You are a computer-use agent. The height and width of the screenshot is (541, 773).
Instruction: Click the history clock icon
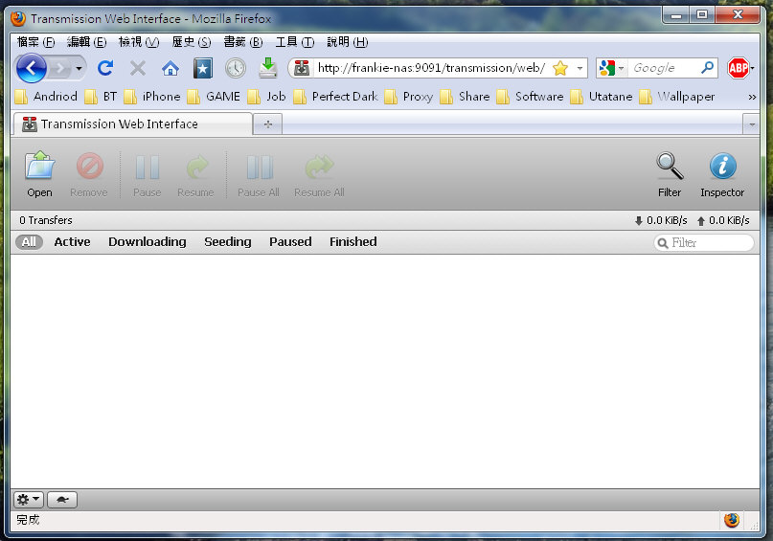(236, 68)
